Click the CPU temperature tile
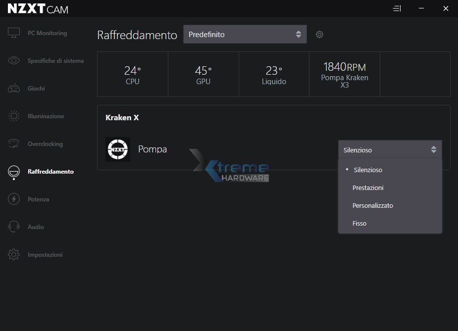 [133, 74]
